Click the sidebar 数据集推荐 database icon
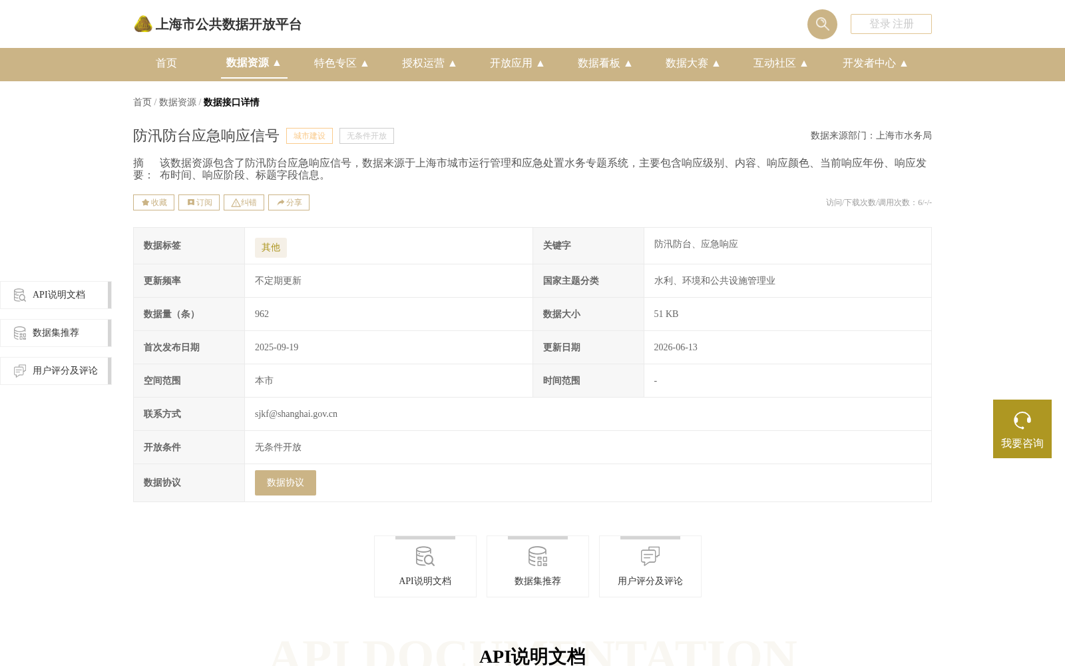 pos(20,333)
